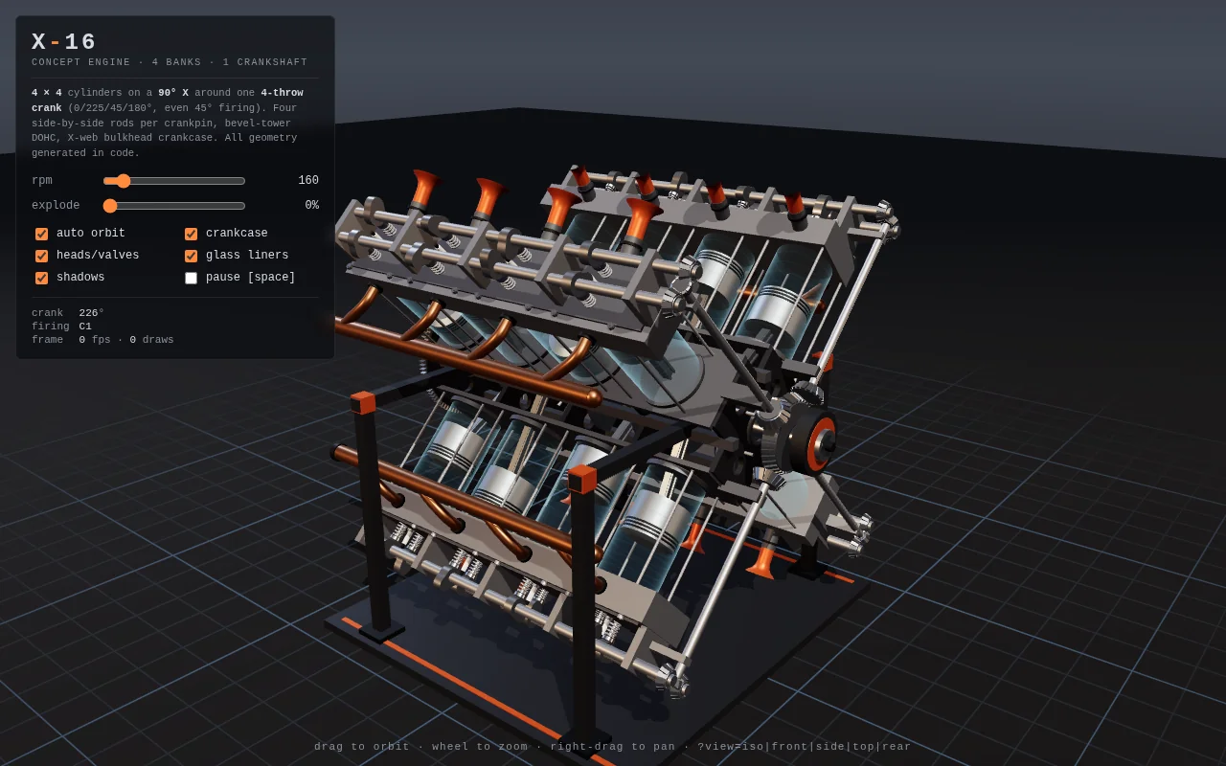
Task: Click the rpm slider handle
Action: click(x=123, y=181)
